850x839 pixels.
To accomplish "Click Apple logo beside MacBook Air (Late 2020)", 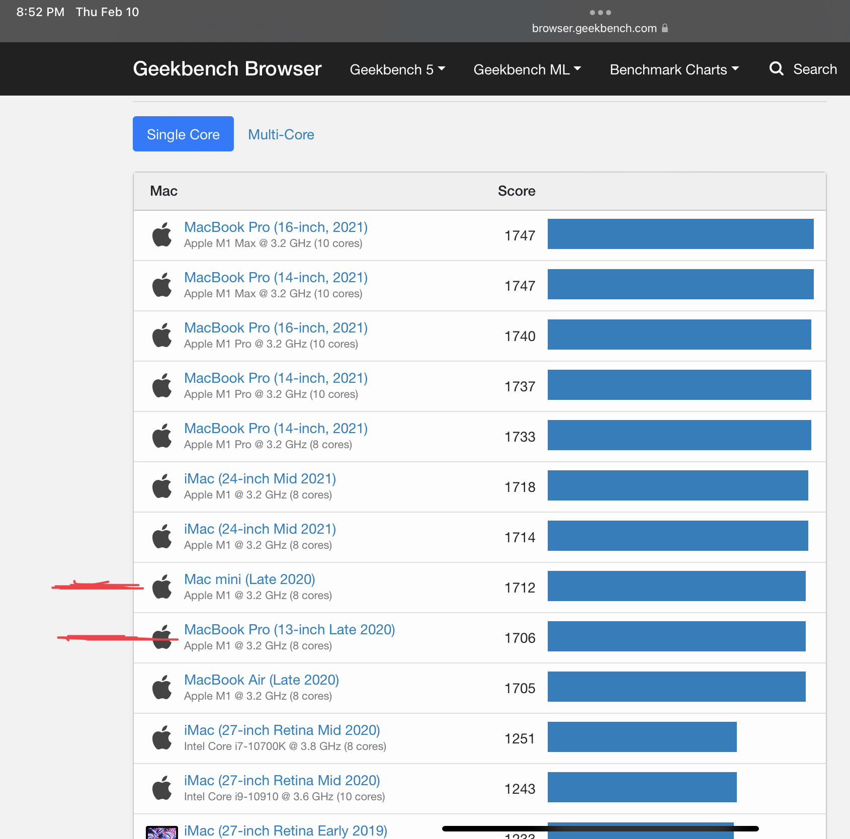I will coord(162,687).
